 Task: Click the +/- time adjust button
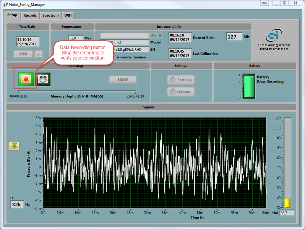point(38,54)
